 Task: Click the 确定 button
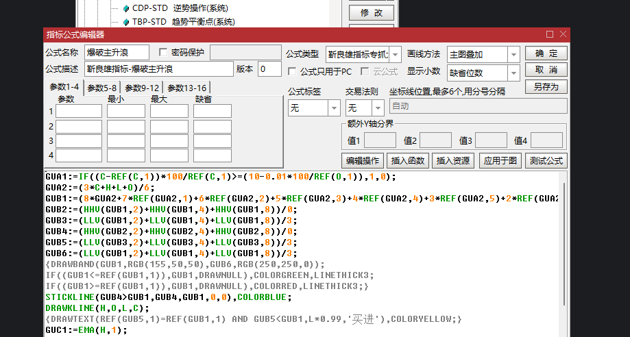546,53
